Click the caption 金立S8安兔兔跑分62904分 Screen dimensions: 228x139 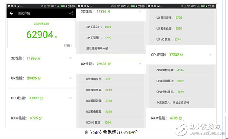click(x=111, y=132)
